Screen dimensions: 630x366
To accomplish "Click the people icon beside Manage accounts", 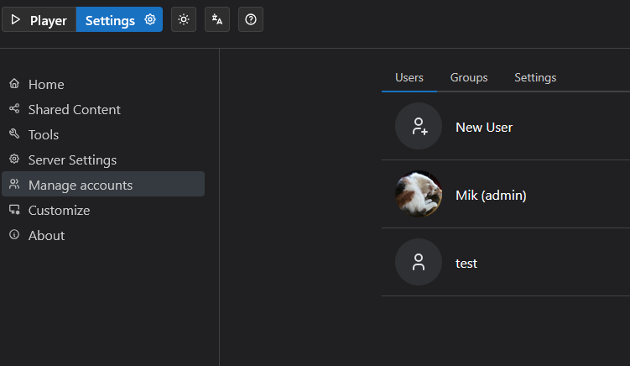I will coord(14,184).
